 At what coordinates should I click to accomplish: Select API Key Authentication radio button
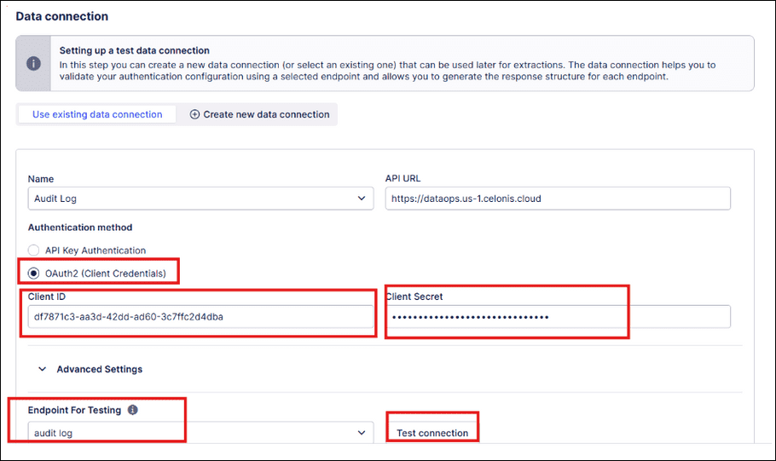(x=34, y=251)
